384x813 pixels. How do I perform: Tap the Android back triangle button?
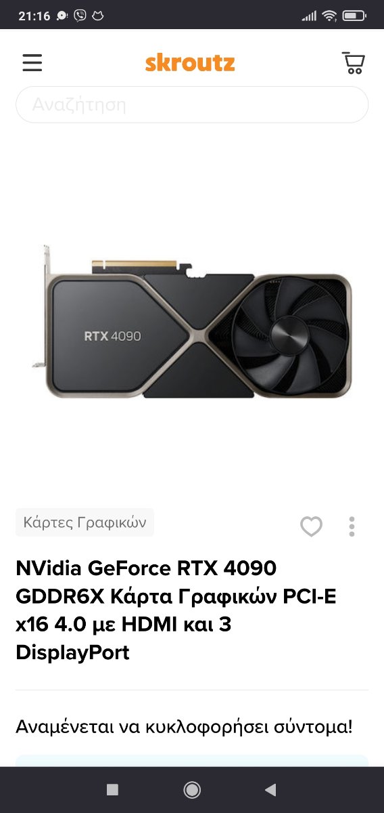[x=271, y=789]
